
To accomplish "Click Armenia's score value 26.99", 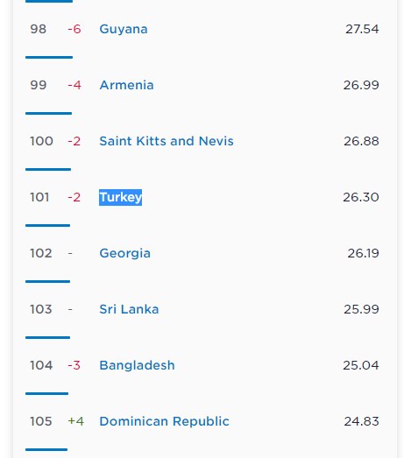I will click(361, 85).
